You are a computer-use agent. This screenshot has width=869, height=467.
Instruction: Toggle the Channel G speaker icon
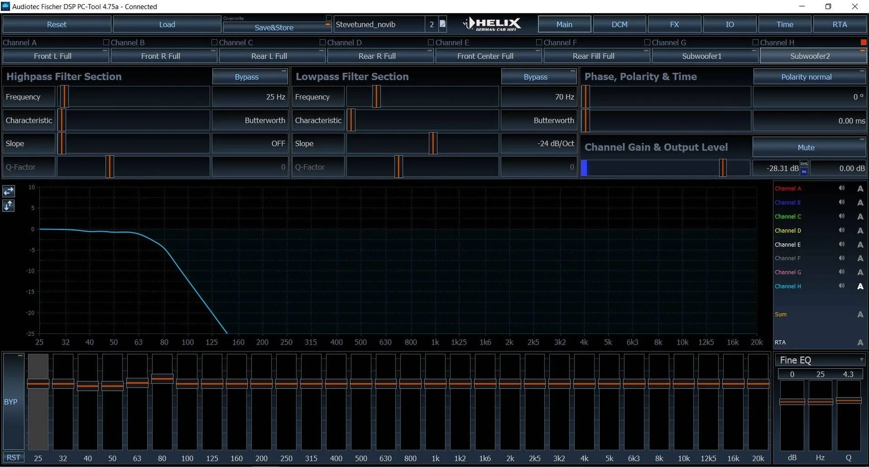pos(842,272)
